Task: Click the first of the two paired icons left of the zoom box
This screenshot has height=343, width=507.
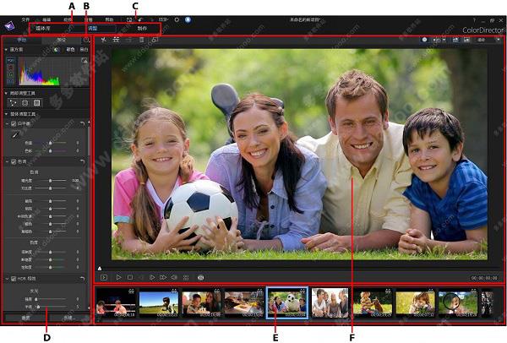Action: pyautogui.click(x=455, y=40)
